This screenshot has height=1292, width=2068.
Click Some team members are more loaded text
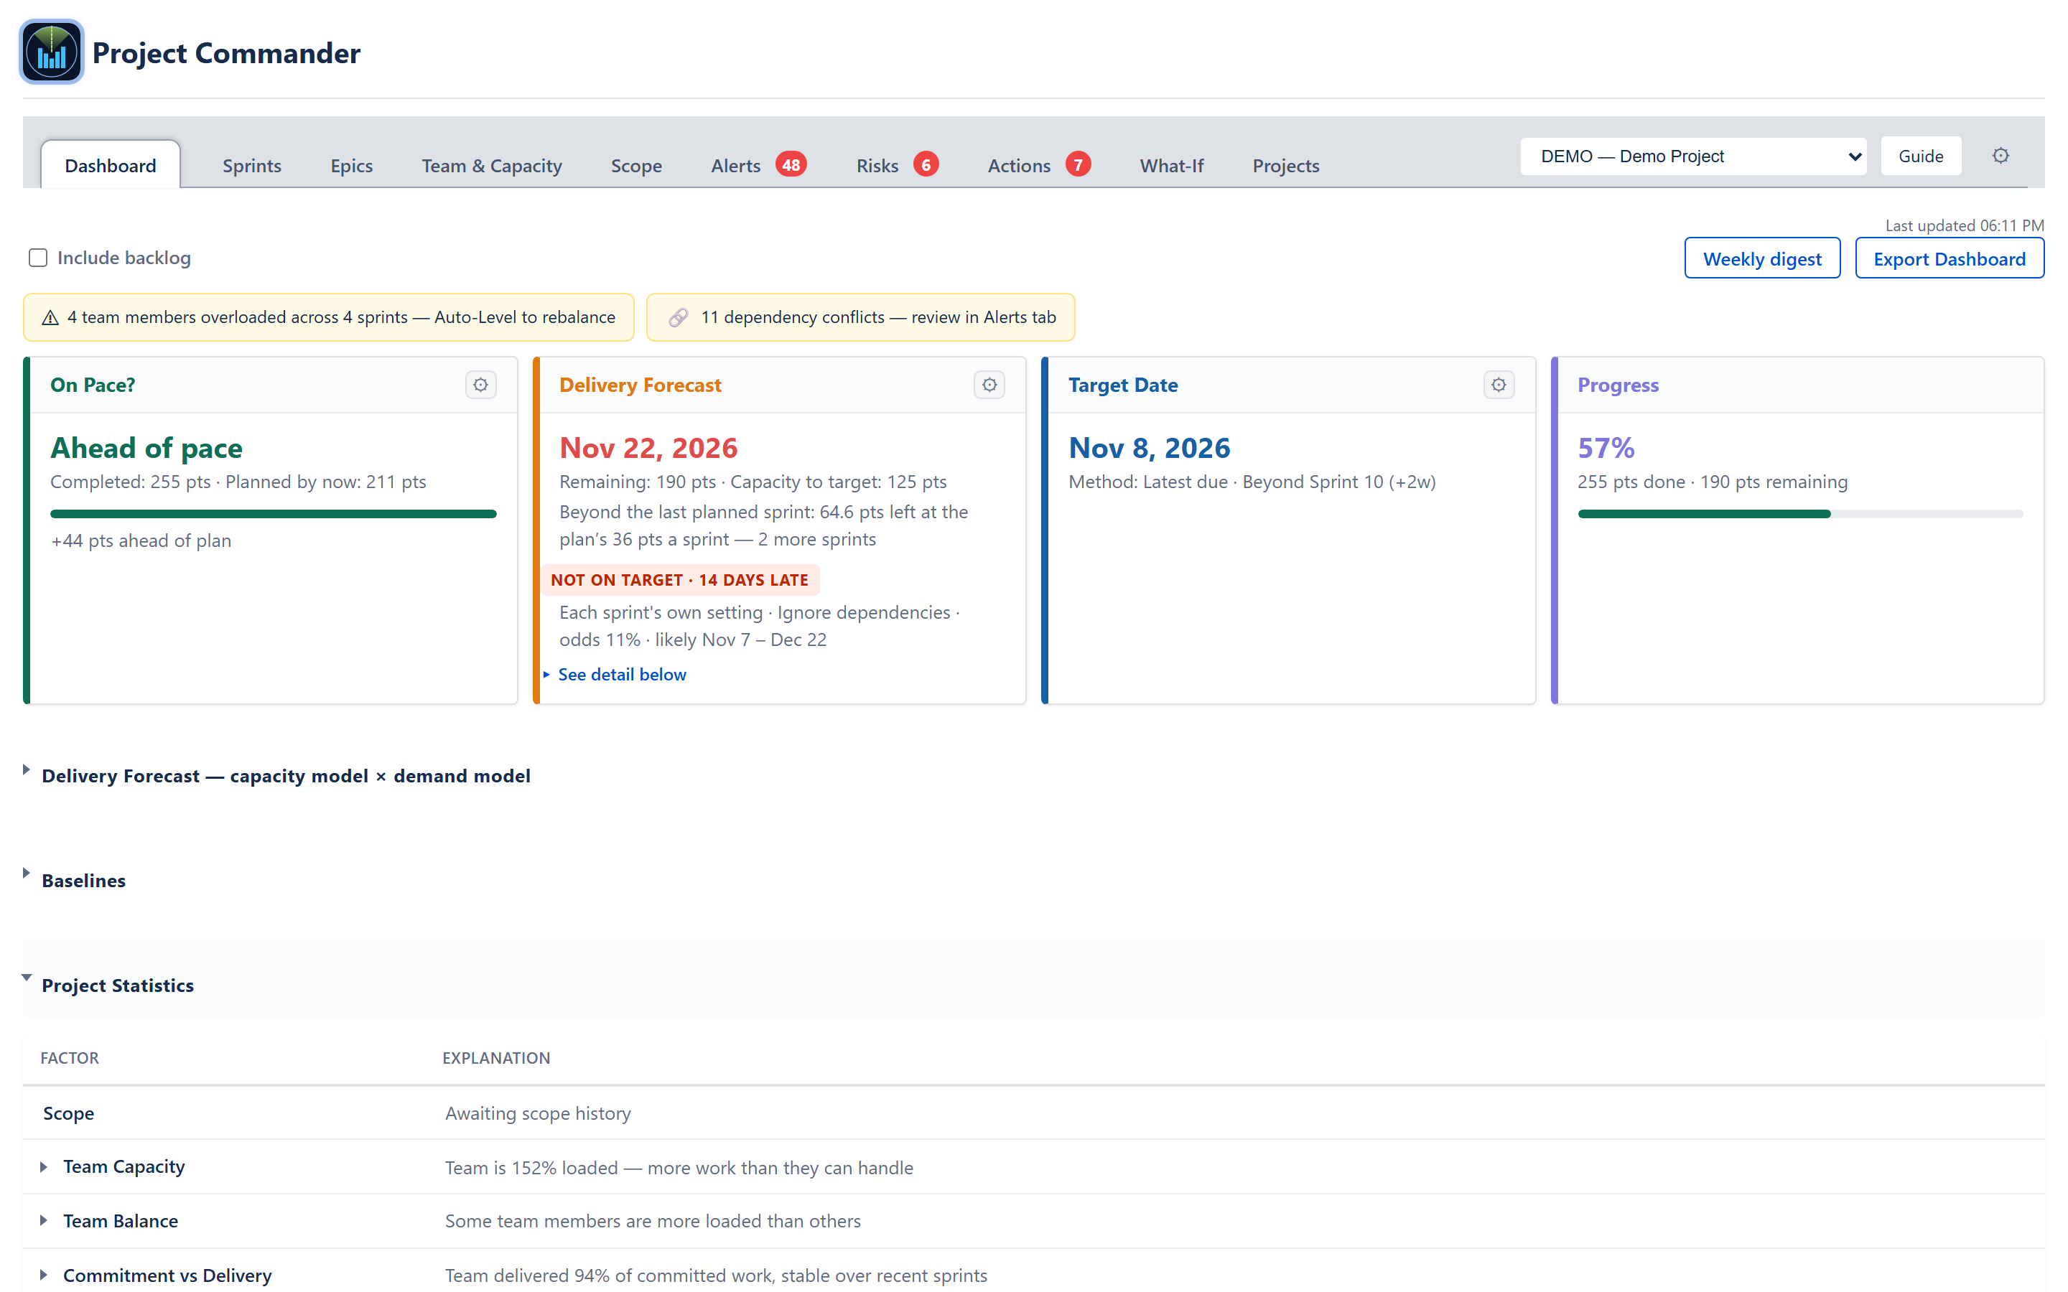click(x=653, y=1221)
